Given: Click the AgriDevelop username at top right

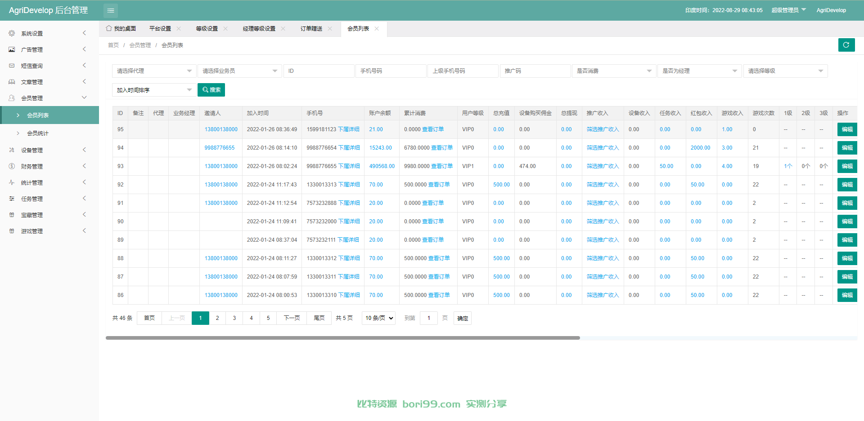Looking at the screenshot, I should point(831,10).
